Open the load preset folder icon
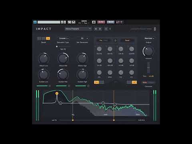Viewport: 192px width, 144px height. (x=69, y=22)
